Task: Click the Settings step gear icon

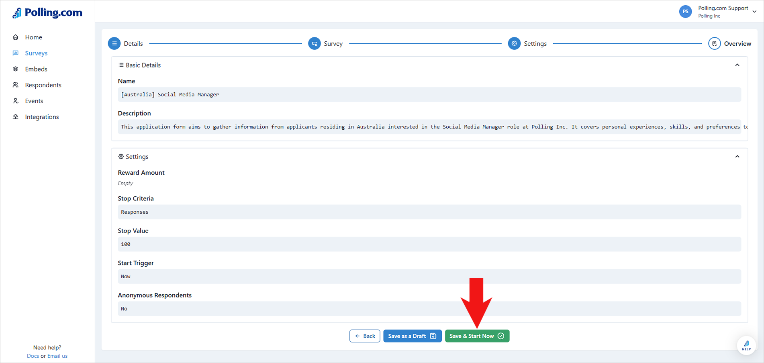Action: click(x=514, y=43)
